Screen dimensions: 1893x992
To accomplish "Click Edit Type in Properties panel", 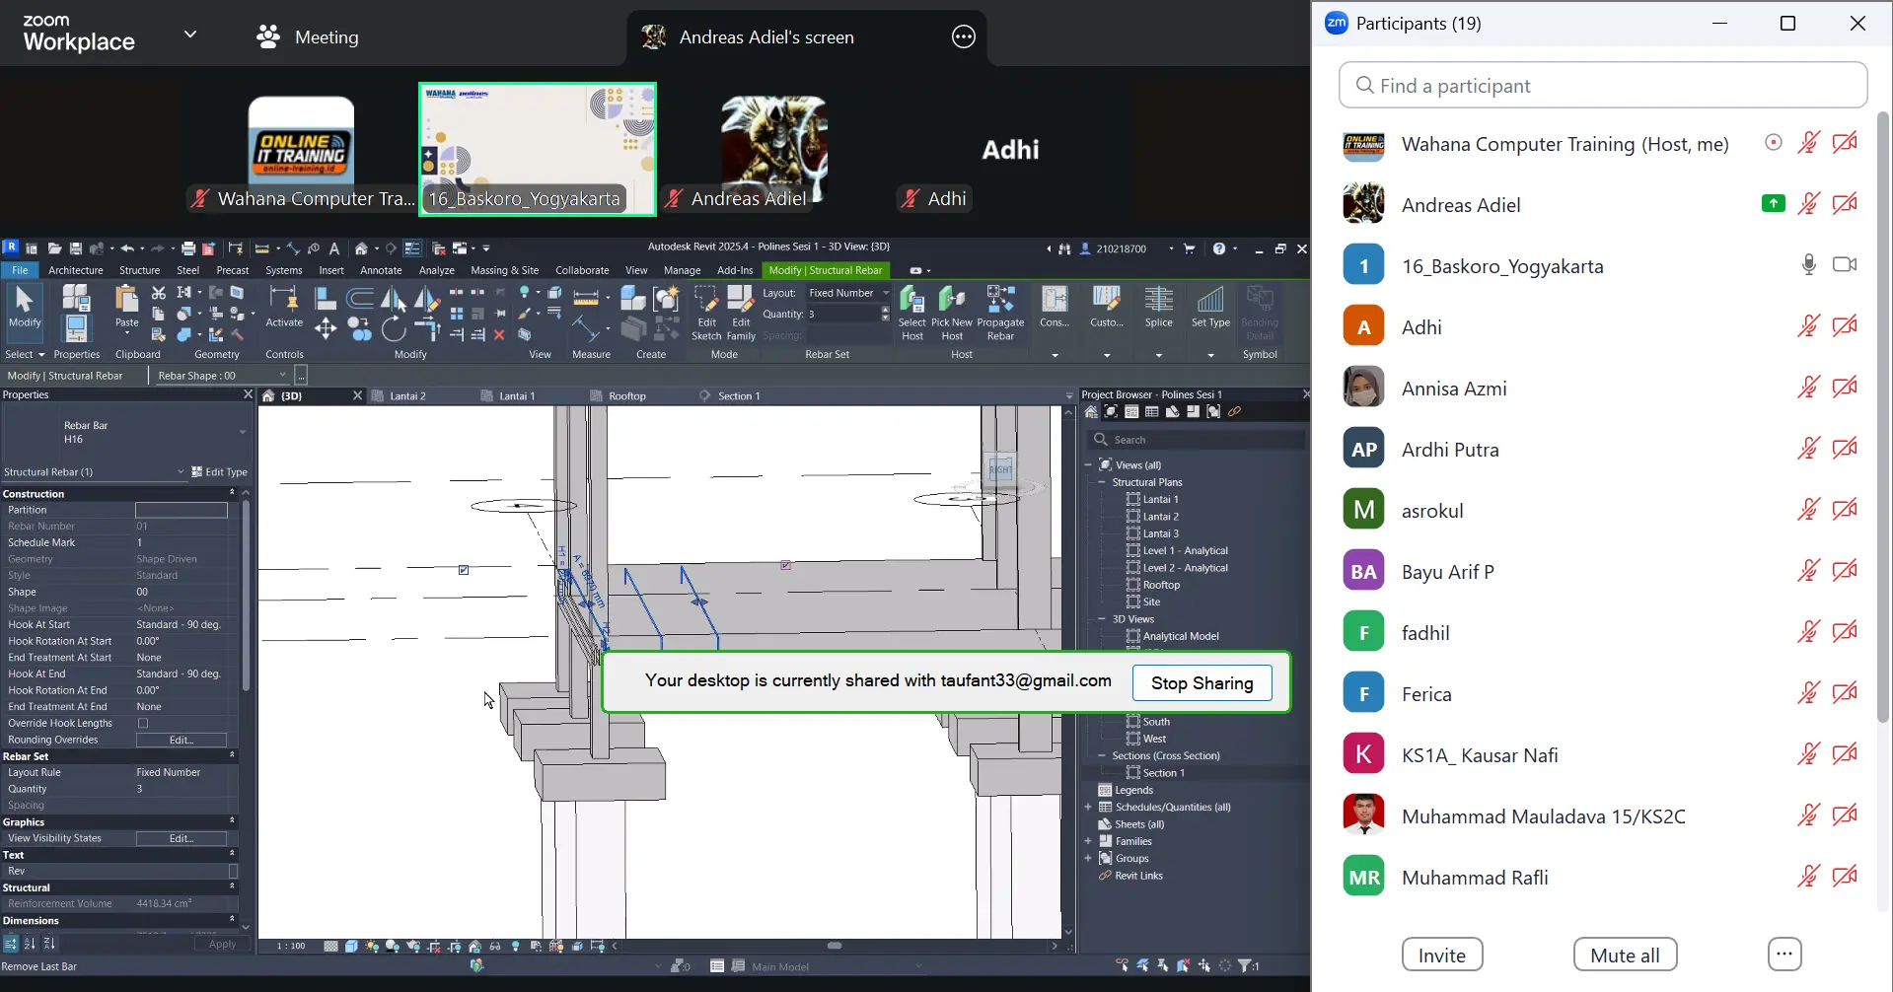I will coord(219,472).
